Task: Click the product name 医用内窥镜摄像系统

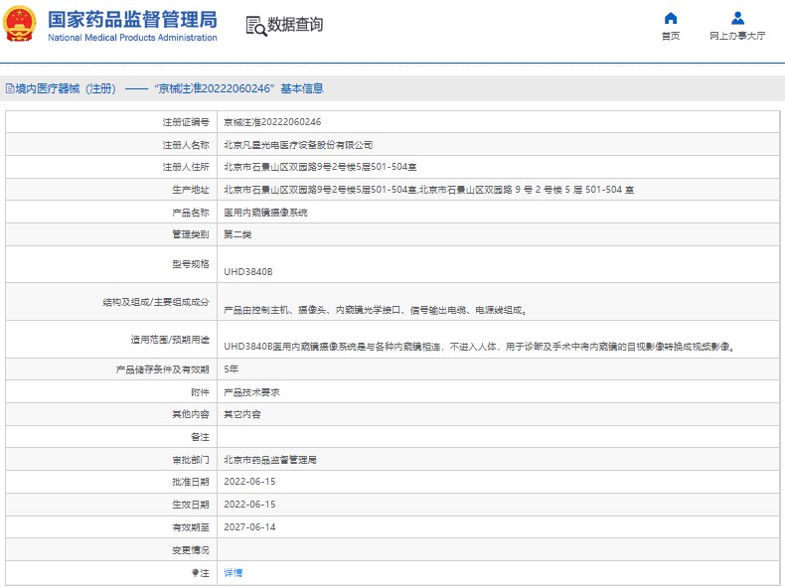Action: pos(265,213)
